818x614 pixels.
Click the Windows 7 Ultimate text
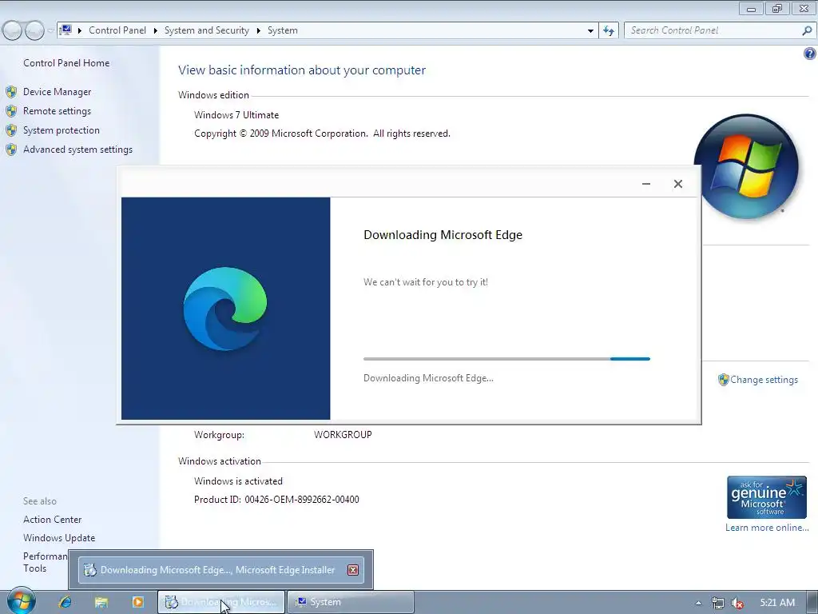[x=236, y=115]
